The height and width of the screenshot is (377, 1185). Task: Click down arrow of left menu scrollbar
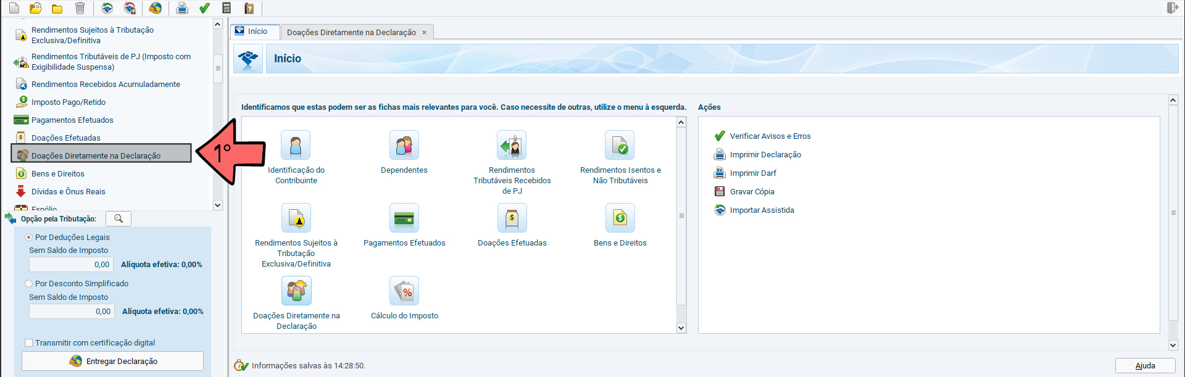[217, 205]
